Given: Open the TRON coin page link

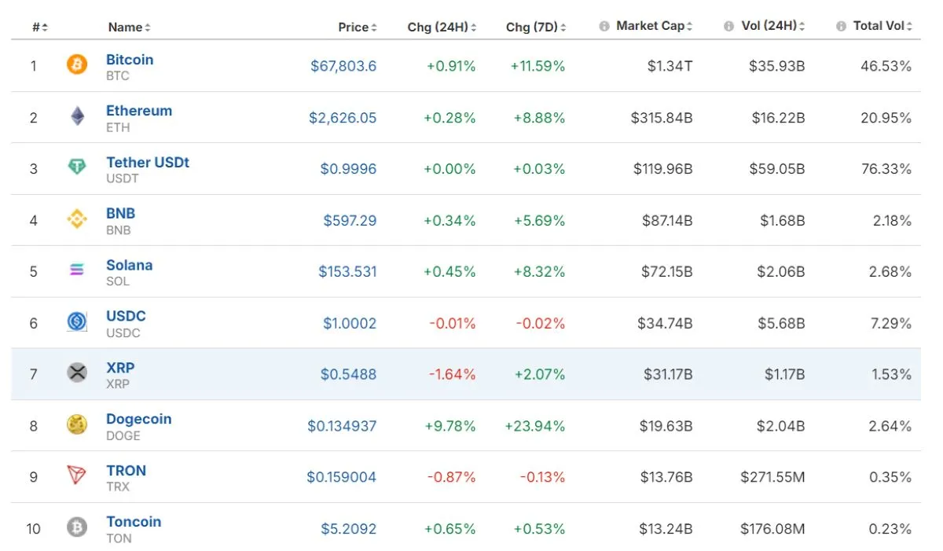Looking at the screenshot, I should tap(127, 471).
